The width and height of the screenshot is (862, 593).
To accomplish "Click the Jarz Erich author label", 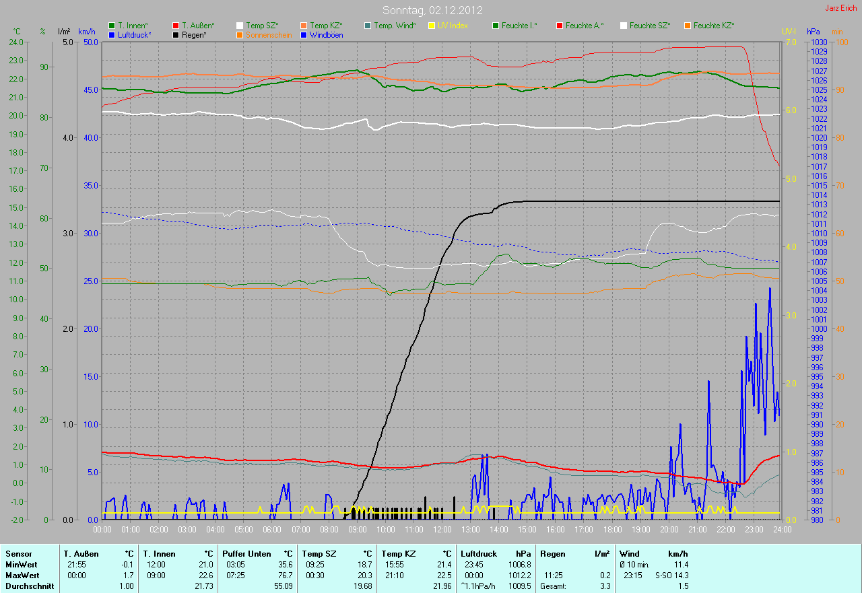I will point(840,8).
